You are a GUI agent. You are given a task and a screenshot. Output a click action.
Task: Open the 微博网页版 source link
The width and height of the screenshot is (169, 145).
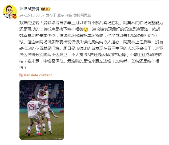coord(82,15)
